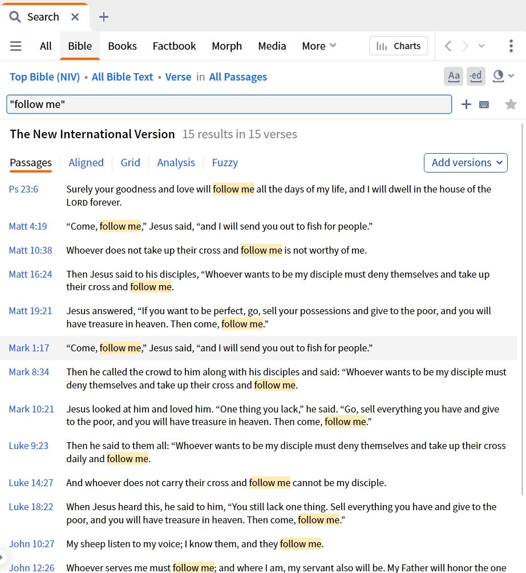Toggle case-sensitive matching with the Aa button
Screen dimensions: 526x573
454,76
